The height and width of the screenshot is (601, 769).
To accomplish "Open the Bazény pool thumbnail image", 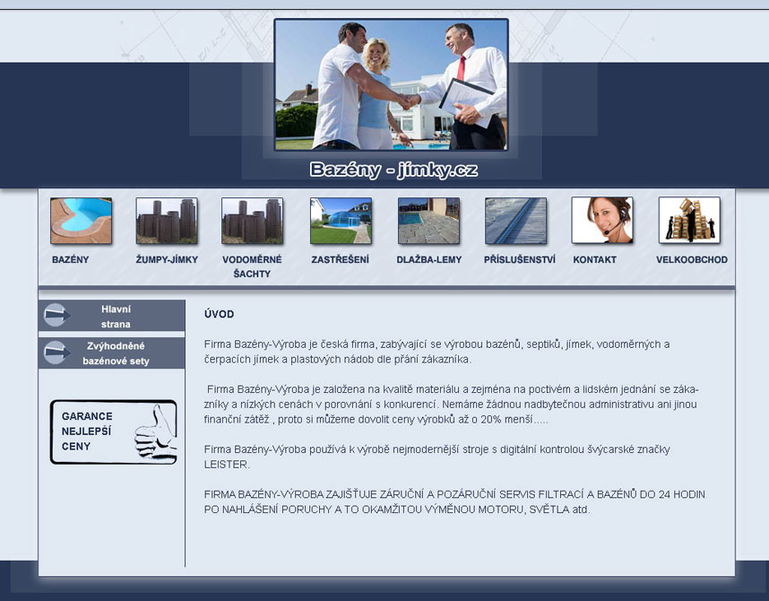I will (81, 221).
